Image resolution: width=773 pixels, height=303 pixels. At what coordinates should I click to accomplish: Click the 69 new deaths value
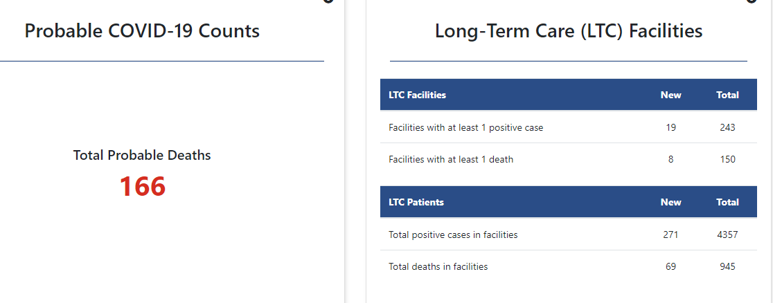click(671, 266)
